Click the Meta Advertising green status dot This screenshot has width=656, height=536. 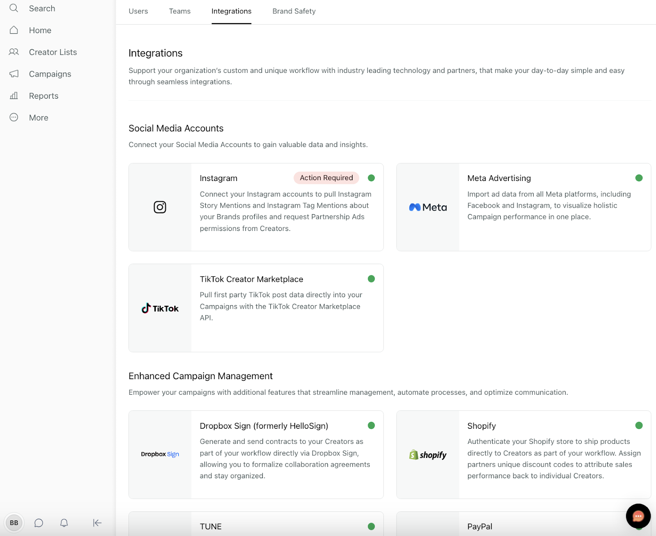[x=639, y=178]
